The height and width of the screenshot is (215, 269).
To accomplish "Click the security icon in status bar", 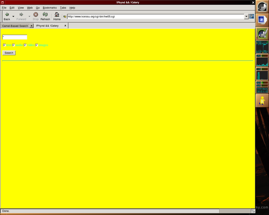I will (x=253, y=211).
